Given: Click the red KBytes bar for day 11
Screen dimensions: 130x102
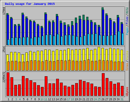Looking at the screenshot, I should click(46, 86).
